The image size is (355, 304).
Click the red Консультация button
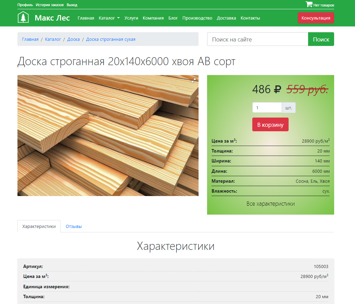click(316, 18)
